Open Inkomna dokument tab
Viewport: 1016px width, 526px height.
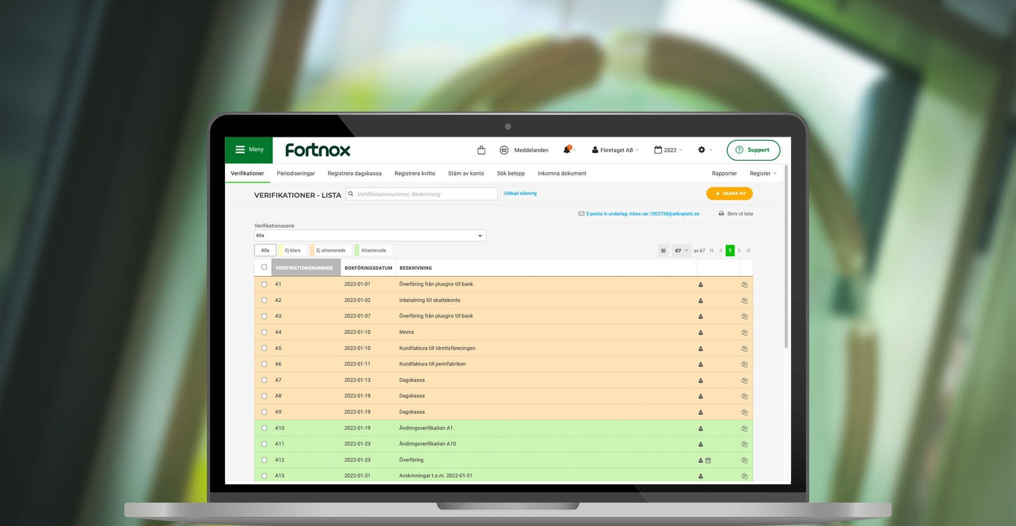(x=562, y=174)
